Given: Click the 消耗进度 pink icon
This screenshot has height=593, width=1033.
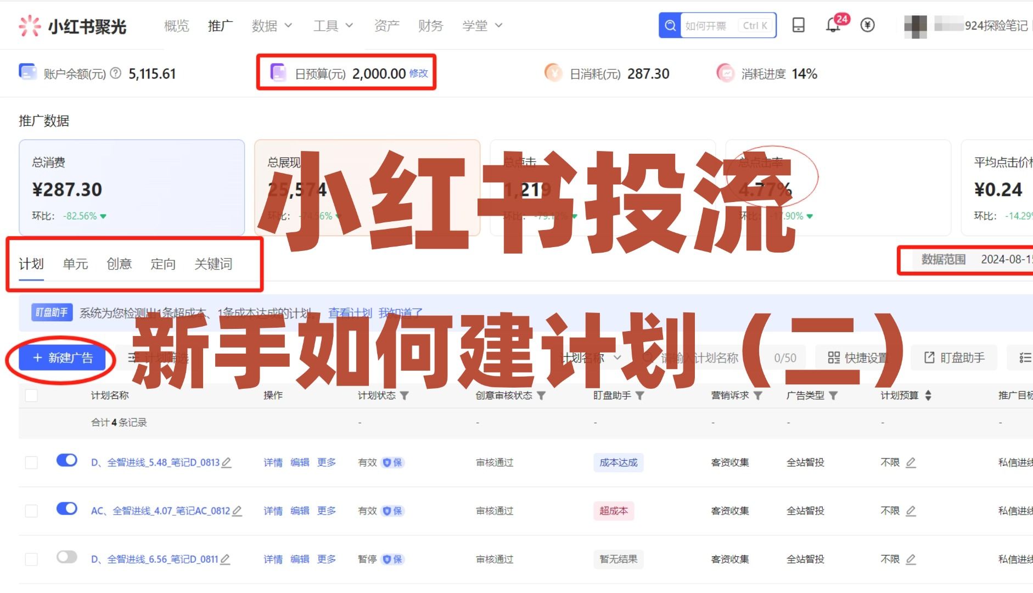Looking at the screenshot, I should 726,72.
